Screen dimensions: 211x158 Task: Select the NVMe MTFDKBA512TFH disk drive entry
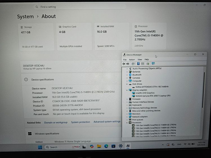[x=152, y=87]
